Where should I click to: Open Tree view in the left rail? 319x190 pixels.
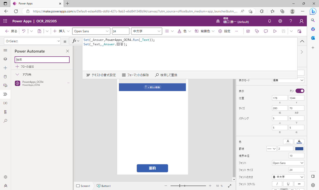tap(5, 59)
